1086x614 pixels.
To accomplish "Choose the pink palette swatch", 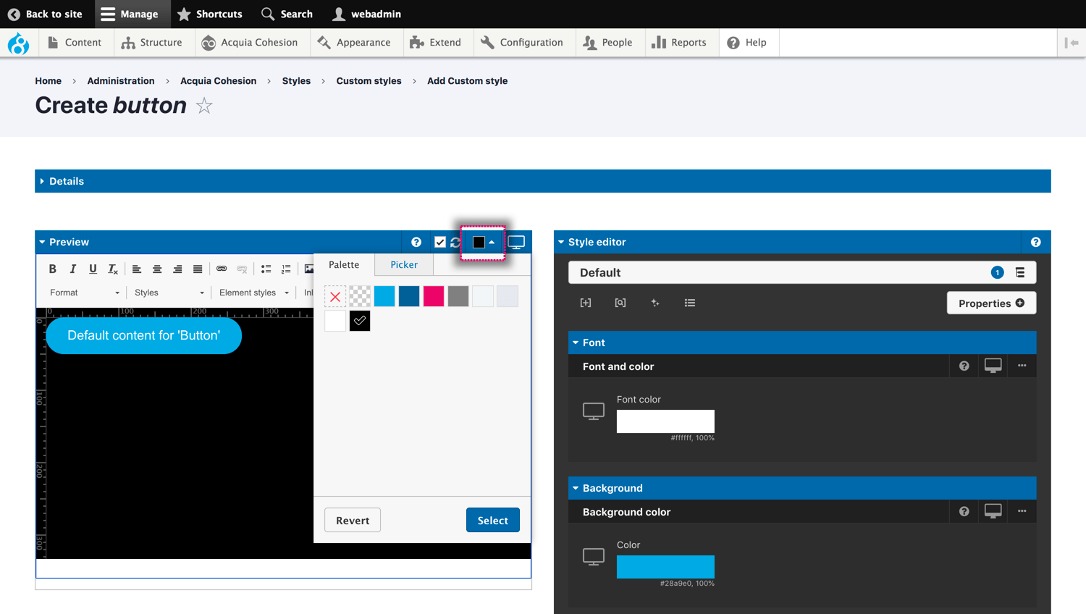I will point(434,296).
